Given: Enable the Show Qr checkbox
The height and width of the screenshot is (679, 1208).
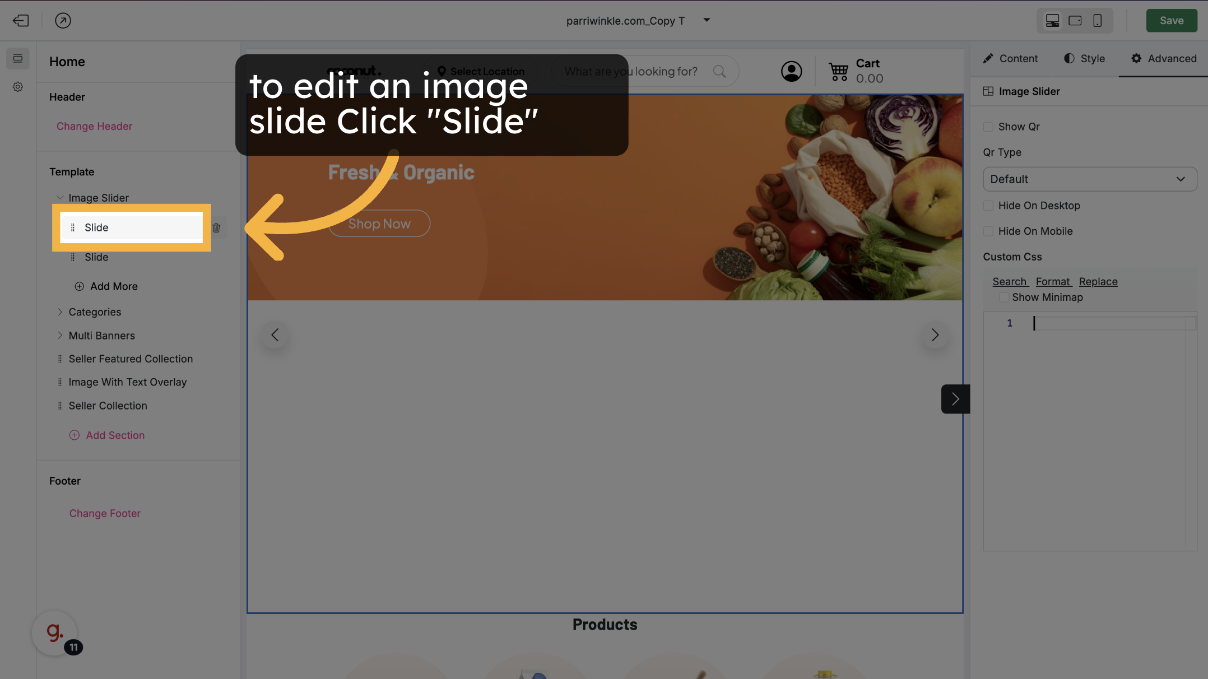Looking at the screenshot, I should [988, 127].
